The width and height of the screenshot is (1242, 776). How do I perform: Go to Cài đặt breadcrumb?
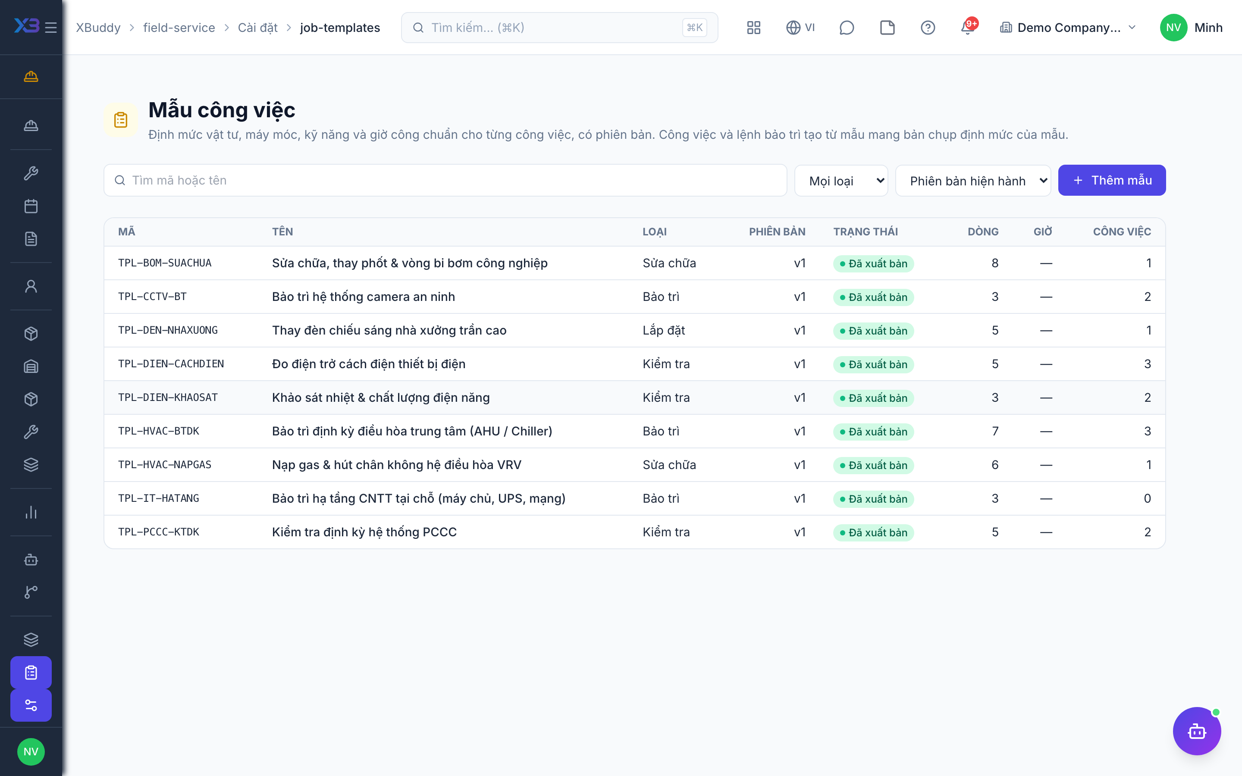click(257, 28)
